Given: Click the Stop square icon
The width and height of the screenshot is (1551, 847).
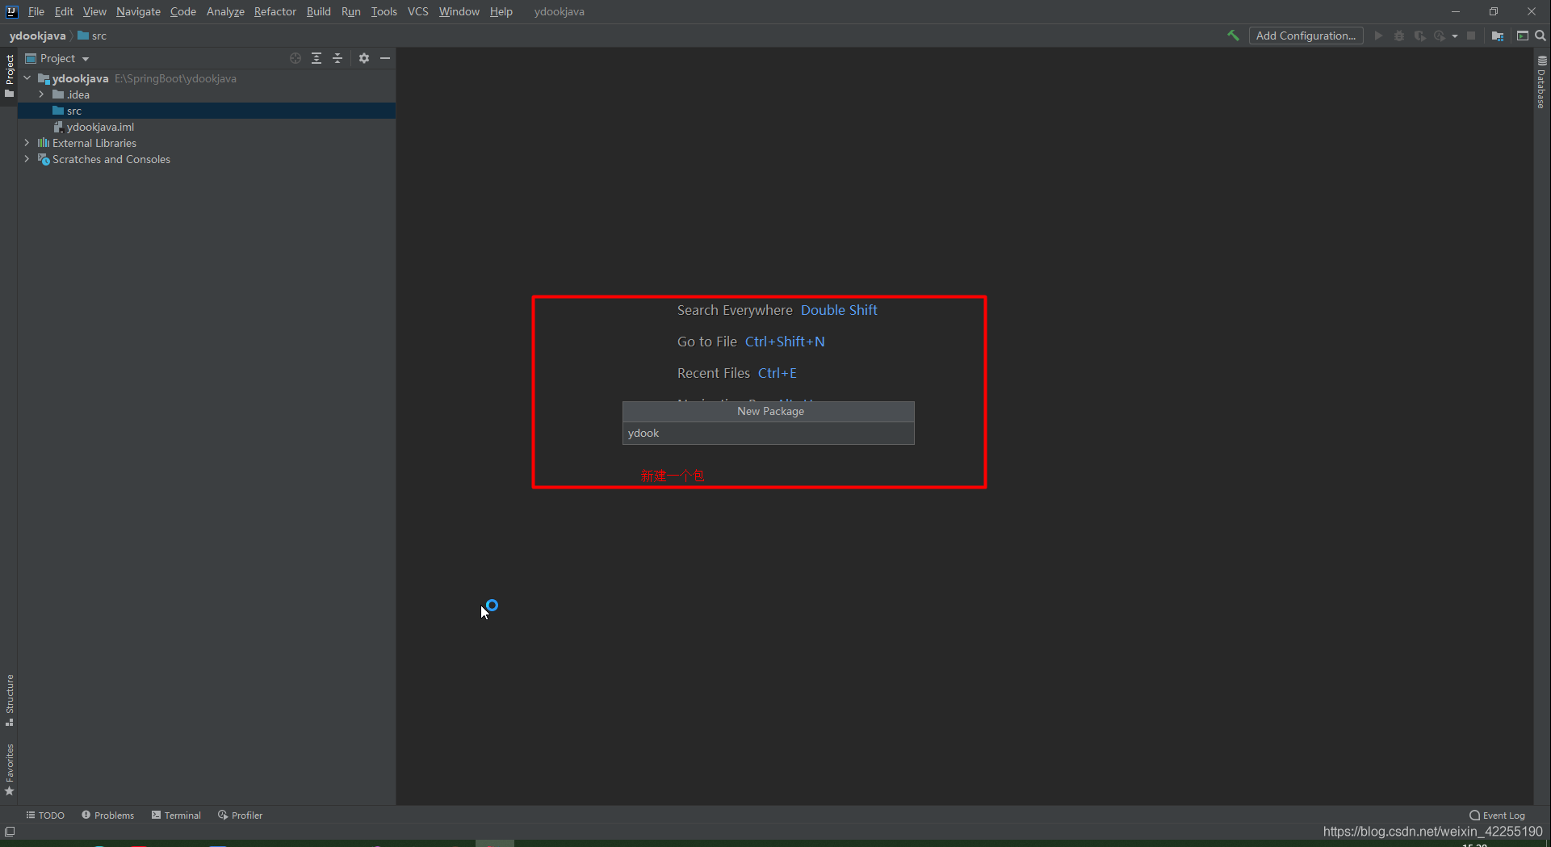Looking at the screenshot, I should pos(1471,36).
